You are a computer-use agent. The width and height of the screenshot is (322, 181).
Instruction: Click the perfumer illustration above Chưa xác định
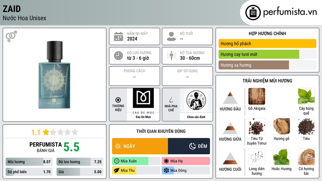tap(196, 100)
